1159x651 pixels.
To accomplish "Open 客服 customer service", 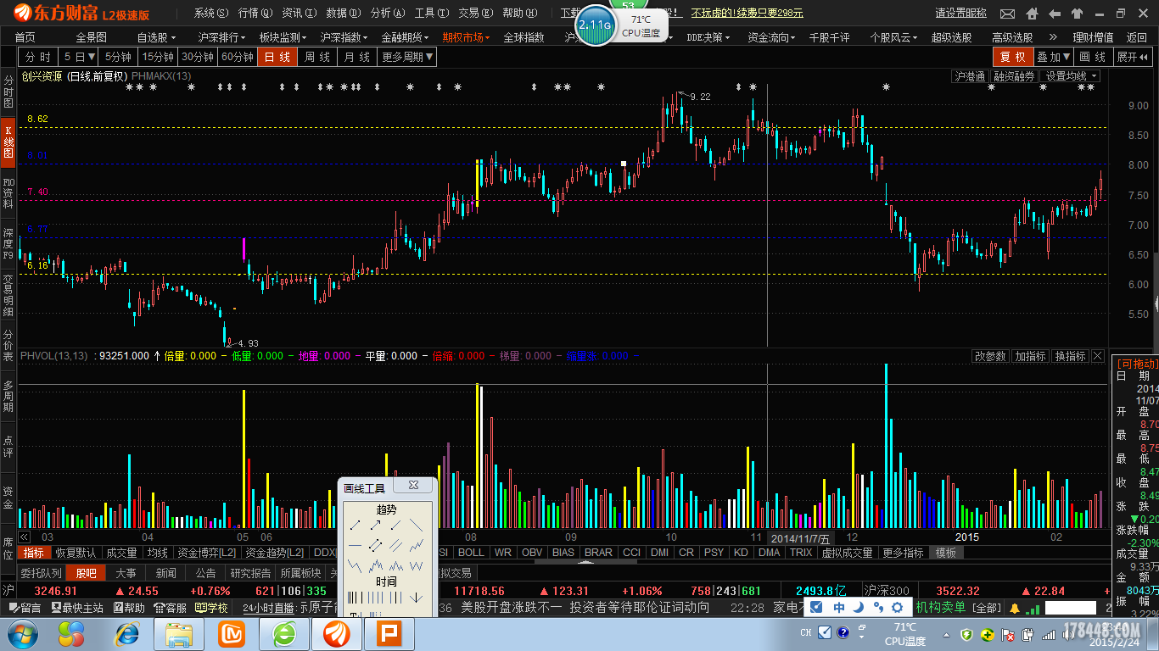I will point(170,608).
